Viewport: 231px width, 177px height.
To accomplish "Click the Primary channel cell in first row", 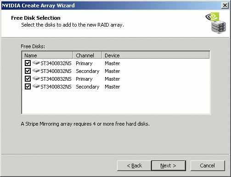I will click(x=84, y=63).
